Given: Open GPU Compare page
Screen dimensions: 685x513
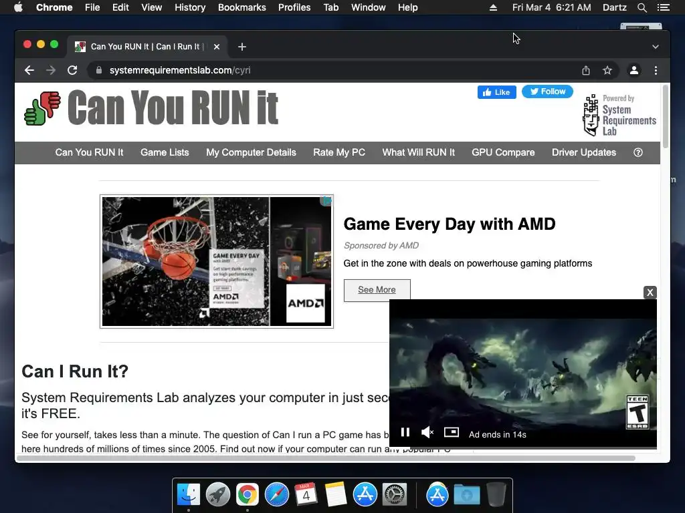Looking at the screenshot, I should pos(503,152).
